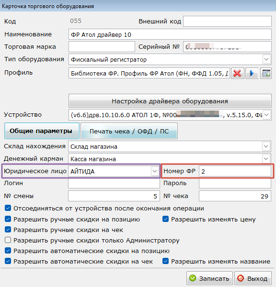Screen dimensions: 276x287
Task: Click the Записать save button
Action: 209,278
